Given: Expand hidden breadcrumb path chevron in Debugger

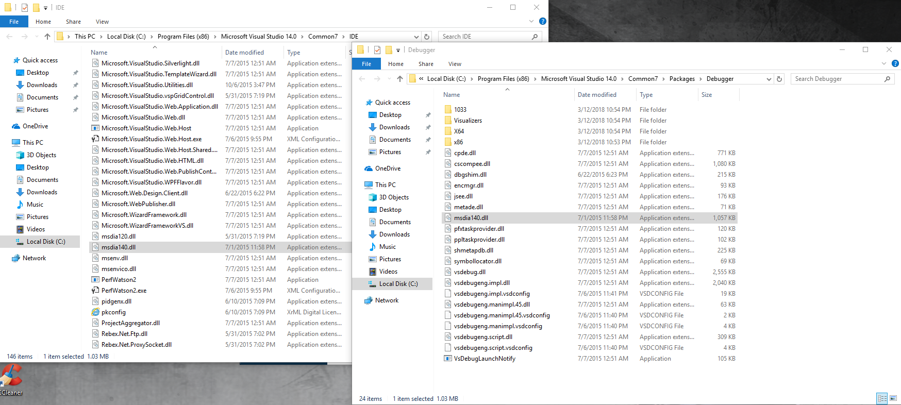Looking at the screenshot, I should point(421,79).
